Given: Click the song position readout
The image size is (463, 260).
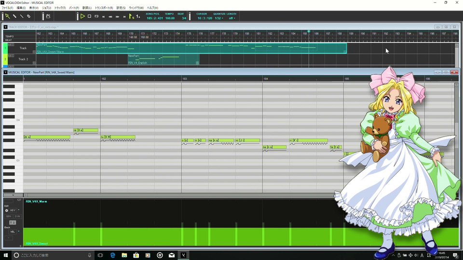Looking at the screenshot, I should (x=155, y=18).
